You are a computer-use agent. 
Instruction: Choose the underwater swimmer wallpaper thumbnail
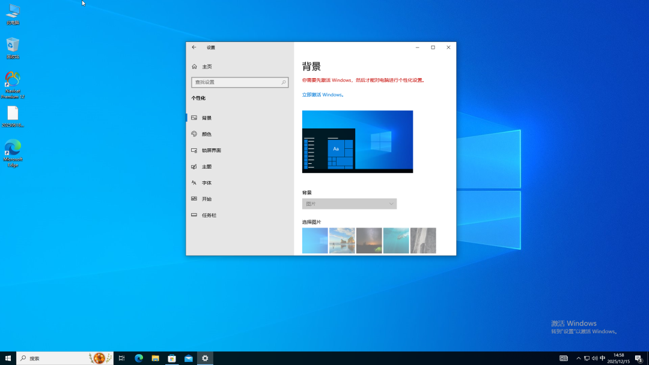(396, 241)
